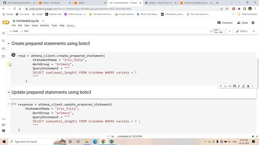Collapse the Create prepared statements section
259x145 pixels.
(x=8, y=43)
